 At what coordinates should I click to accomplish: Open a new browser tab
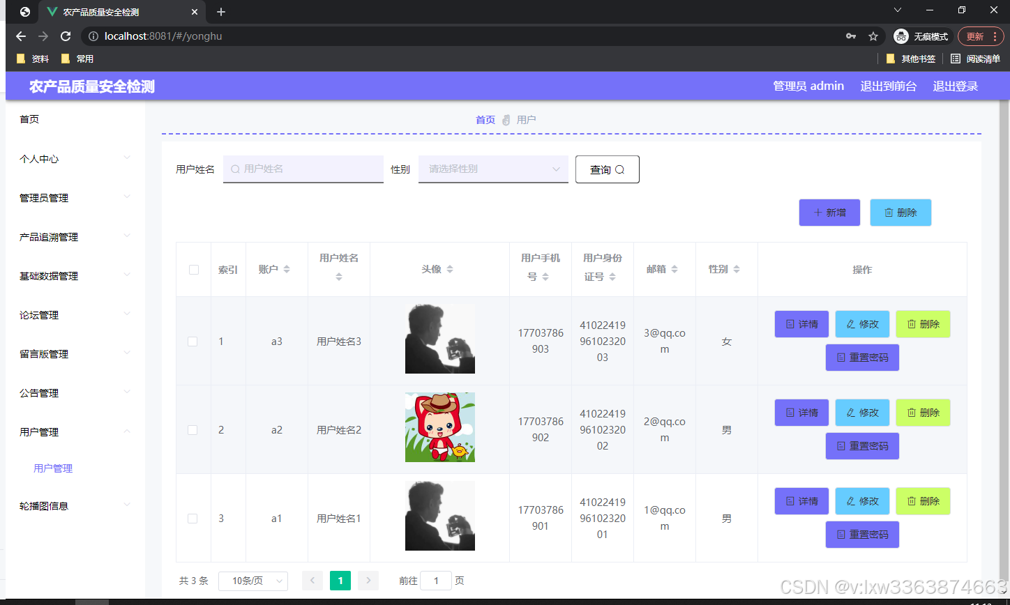coord(221,12)
